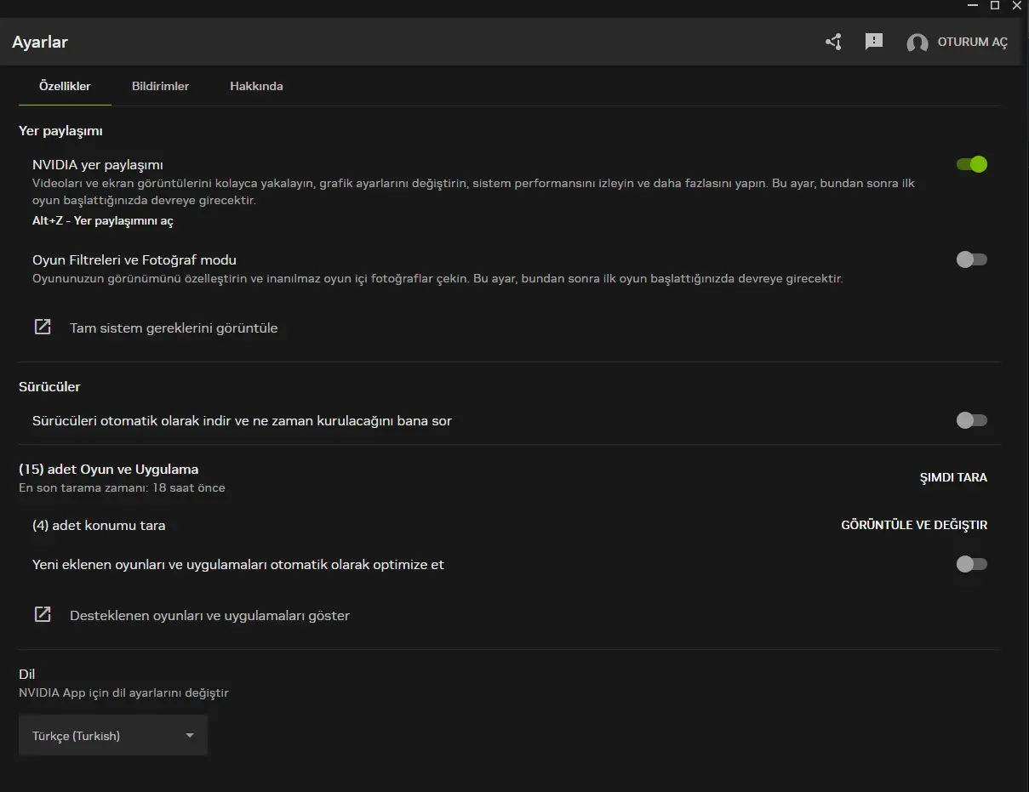Click the share icon in the header
Image resolution: width=1029 pixels, height=792 pixels.
pos(833,42)
